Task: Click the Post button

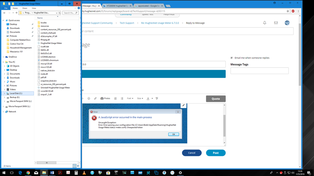Action: [x=216, y=153]
